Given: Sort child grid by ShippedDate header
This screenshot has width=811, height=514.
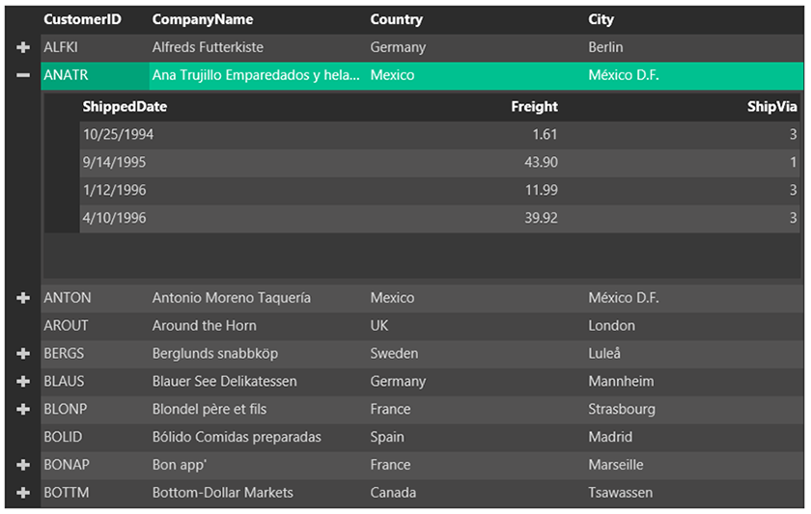Looking at the screenshot, I should (124, 107).
